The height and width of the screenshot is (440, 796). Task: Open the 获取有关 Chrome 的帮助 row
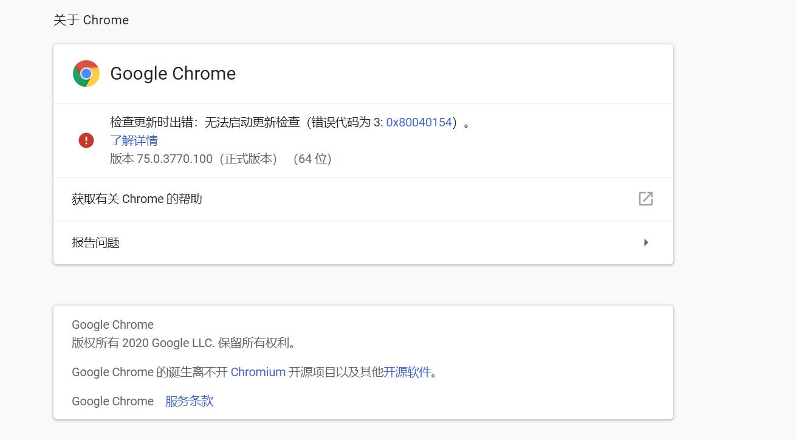pyautogui.click(x=363, y=199)
